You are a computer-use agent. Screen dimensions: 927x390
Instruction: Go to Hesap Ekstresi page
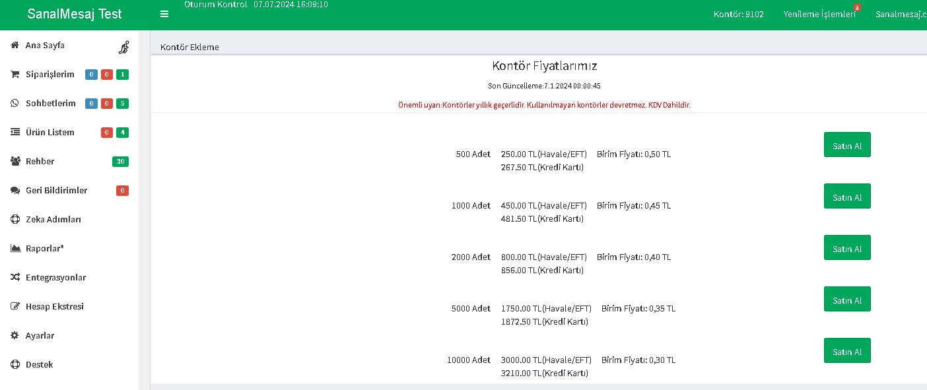click(x=54, y=307)
